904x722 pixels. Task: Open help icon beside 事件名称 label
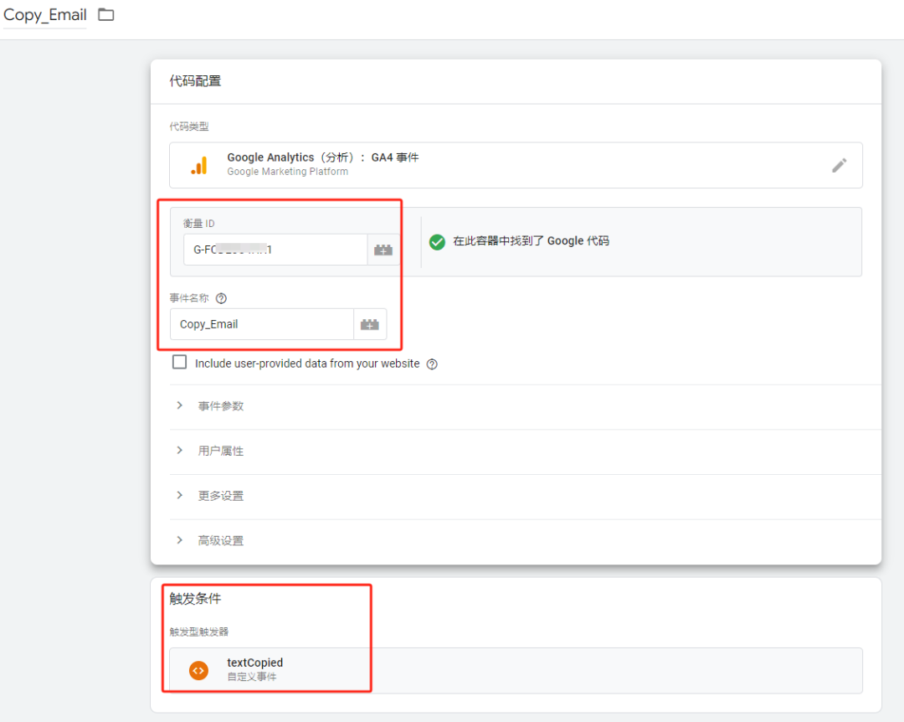click(x=221, y=298)
